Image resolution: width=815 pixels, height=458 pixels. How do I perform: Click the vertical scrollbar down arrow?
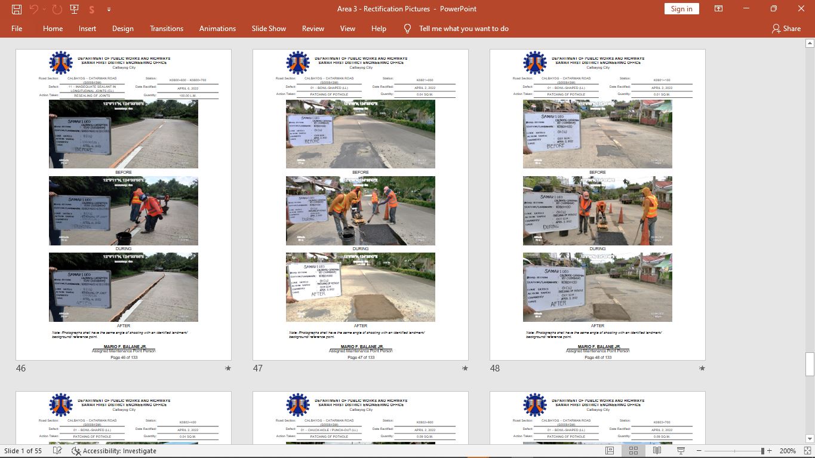(810, 438)
